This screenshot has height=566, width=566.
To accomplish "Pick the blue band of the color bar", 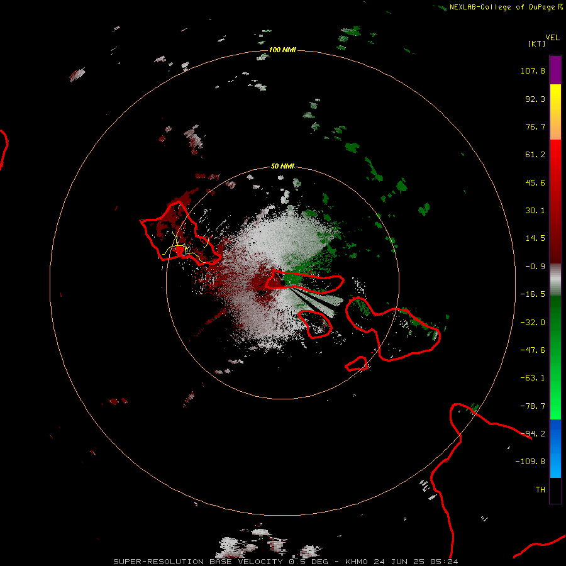I will pyautogui.click(x=555, y=448).
